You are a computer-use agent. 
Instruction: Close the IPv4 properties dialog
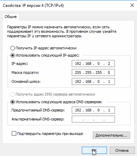point(132,5)
